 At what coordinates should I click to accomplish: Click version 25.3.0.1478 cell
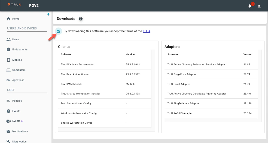[133, 94]
